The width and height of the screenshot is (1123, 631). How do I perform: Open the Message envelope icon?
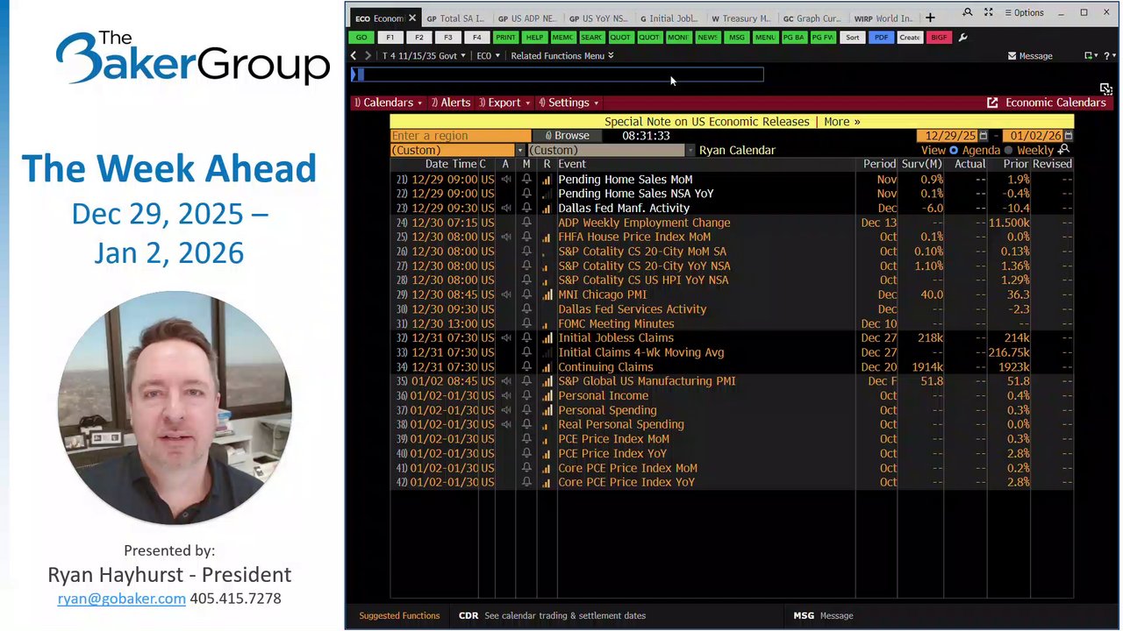(1012, 56)
